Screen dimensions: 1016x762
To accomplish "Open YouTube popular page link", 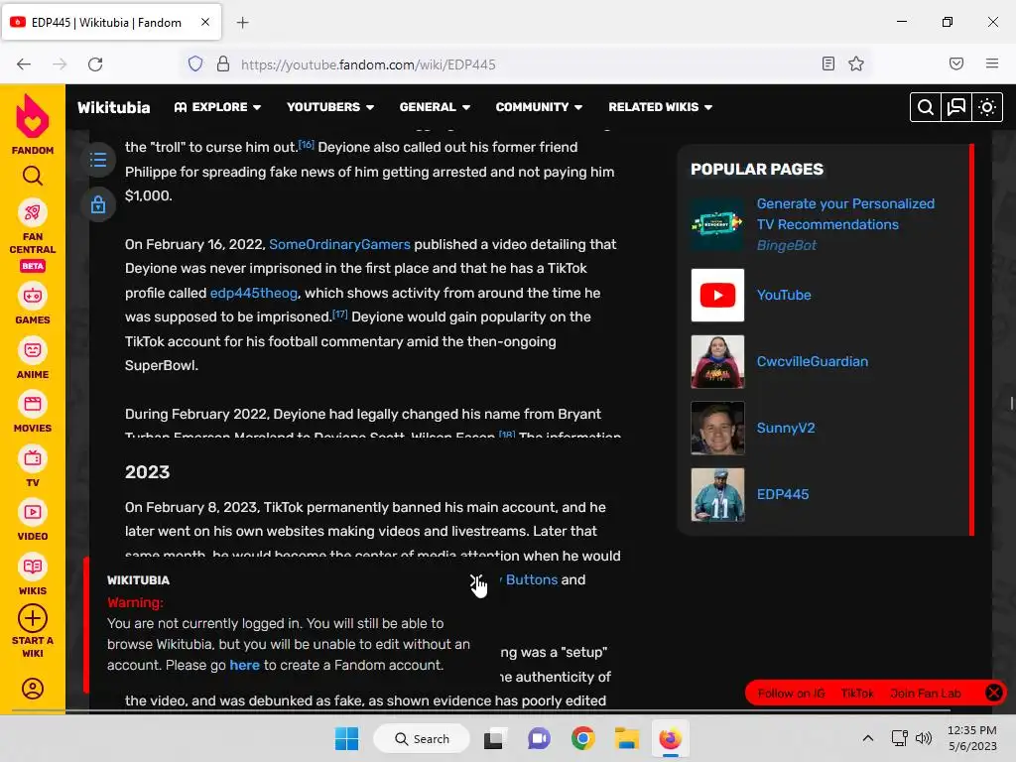I will coord(784,295).
